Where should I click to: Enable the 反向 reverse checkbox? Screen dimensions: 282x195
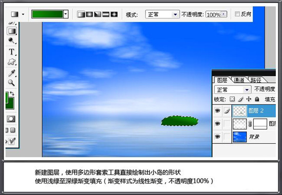pos(237,14)
